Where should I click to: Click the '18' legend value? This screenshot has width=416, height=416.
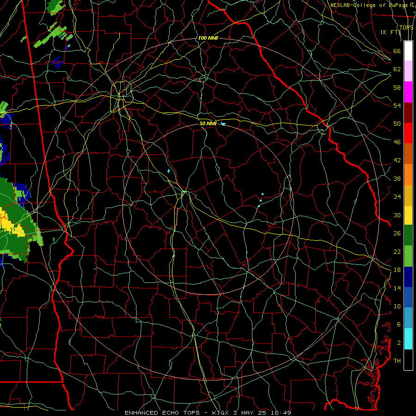(397, 270)
